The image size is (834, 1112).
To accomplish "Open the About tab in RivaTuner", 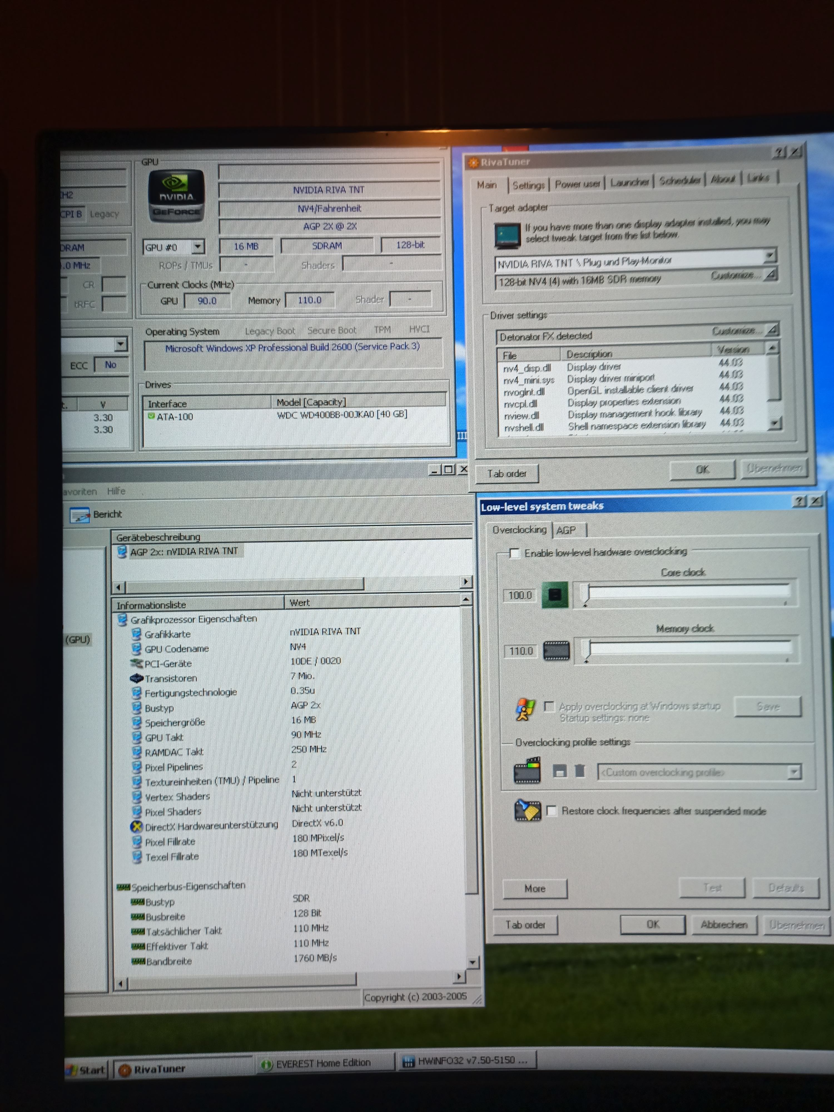I will pyautogui.click(x=723, y=179).
